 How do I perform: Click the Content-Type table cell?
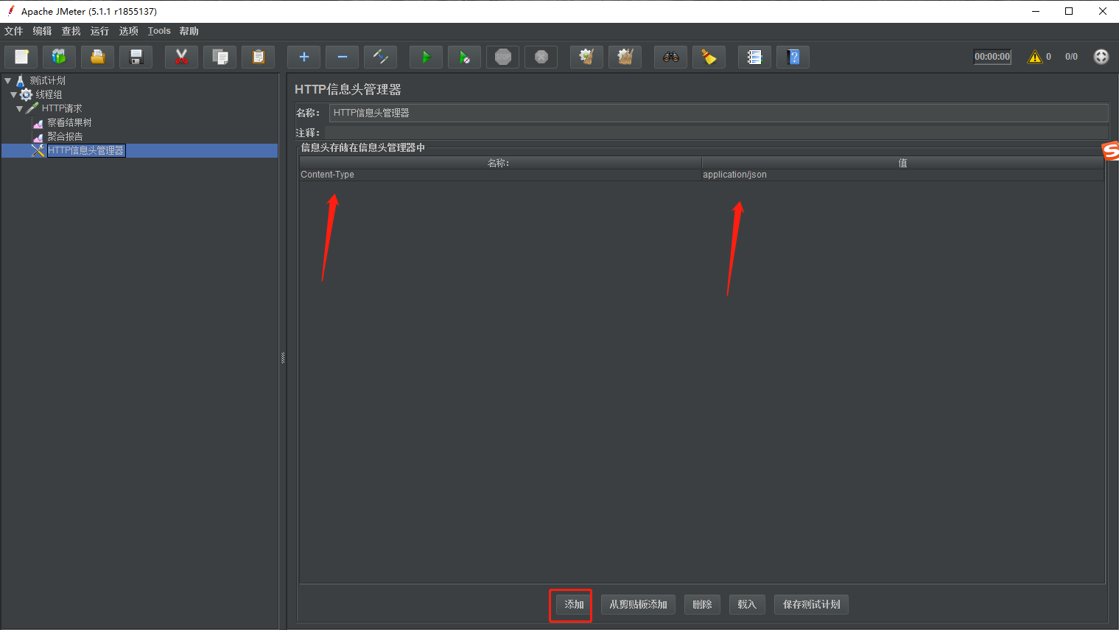click(500, 175)
